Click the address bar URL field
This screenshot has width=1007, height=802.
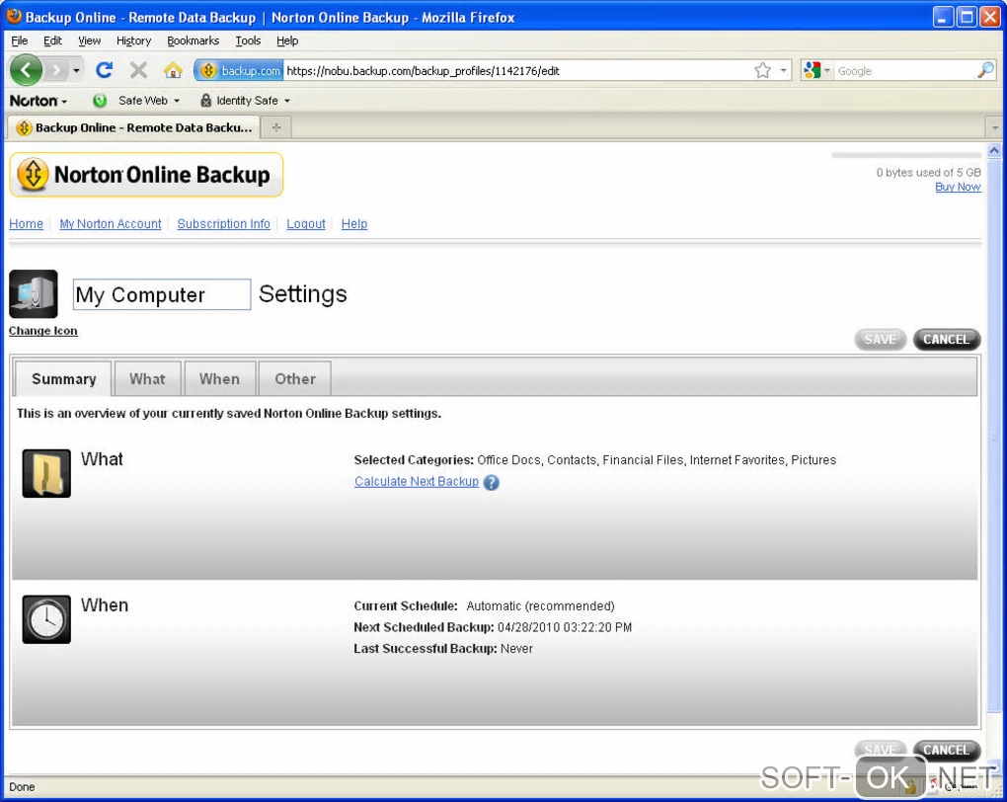[517, 71]
